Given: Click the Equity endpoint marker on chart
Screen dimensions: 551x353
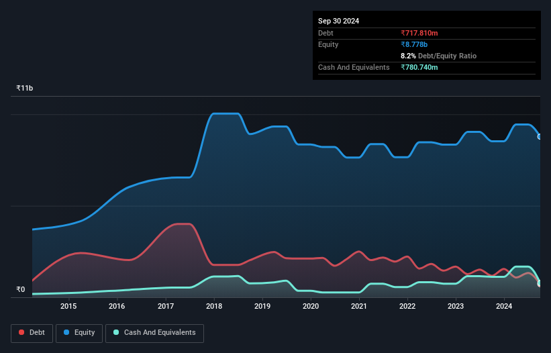Looking at the screenshot, I should [x=540, y=137].
